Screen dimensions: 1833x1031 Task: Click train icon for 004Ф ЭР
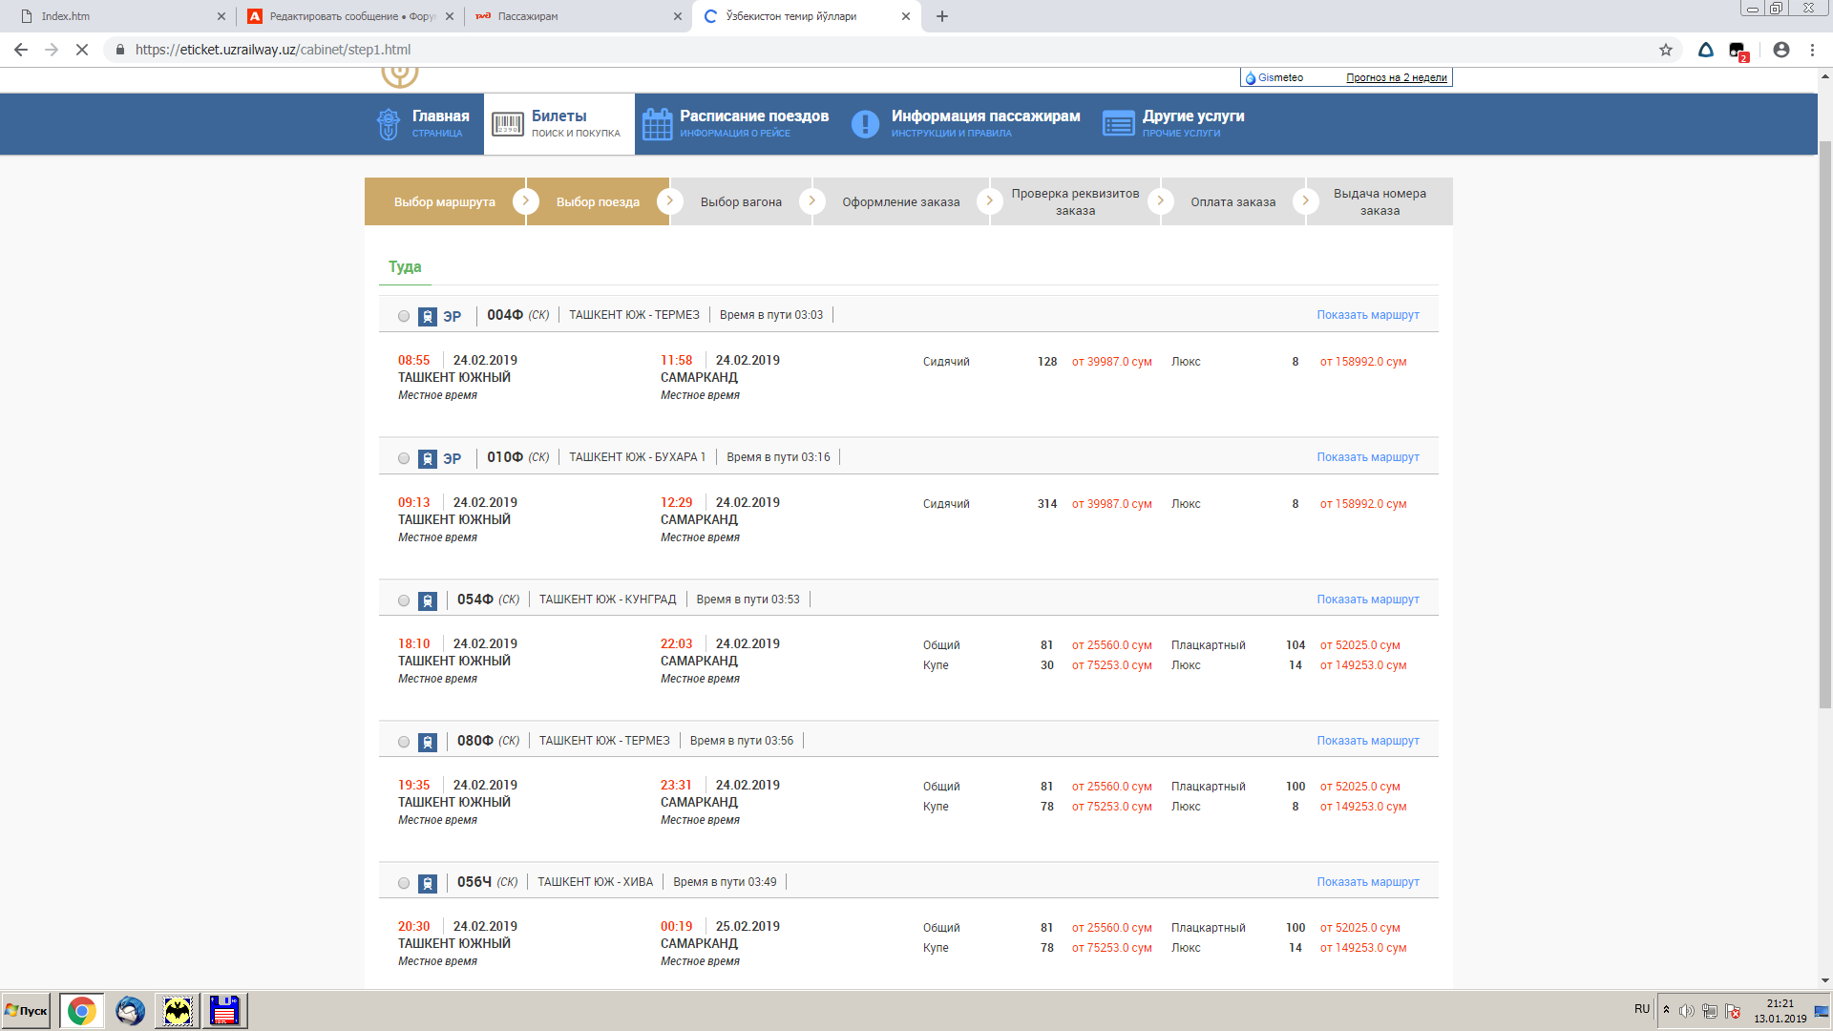point(428,316)
